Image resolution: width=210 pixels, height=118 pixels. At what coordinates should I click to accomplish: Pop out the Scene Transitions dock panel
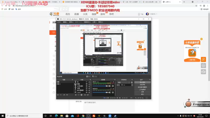[132, 80]
